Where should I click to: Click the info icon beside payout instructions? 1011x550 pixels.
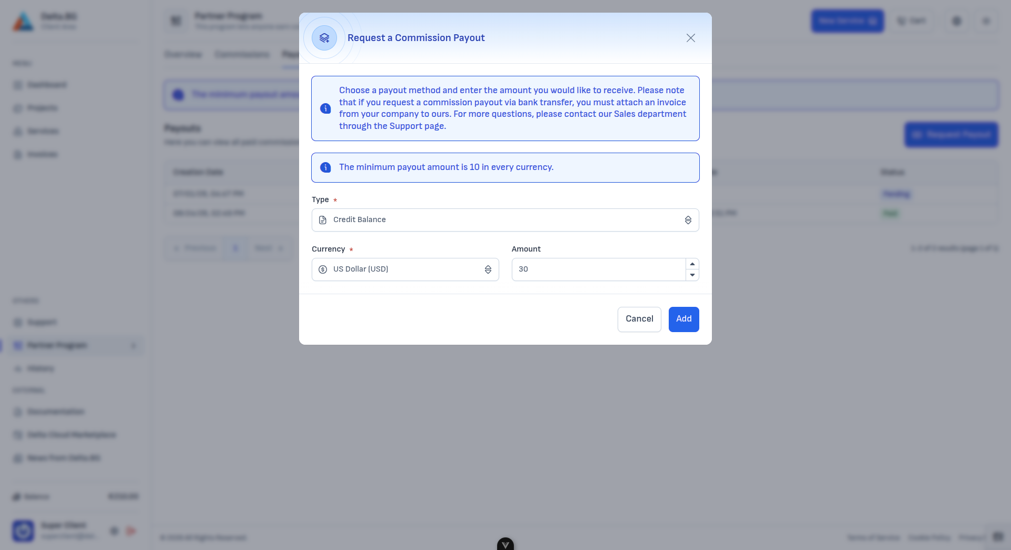[325, 108]
